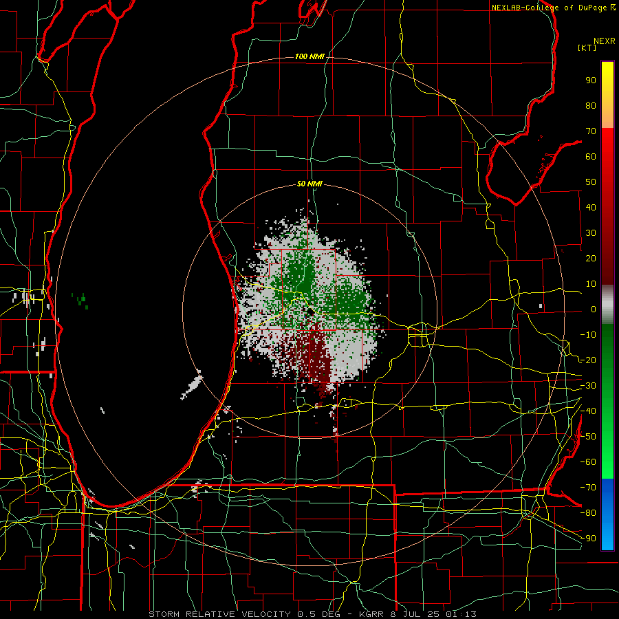Click the gray zero-velocity segment of the color bar
Image resolution: width=619 pixels, height=619 pixels.
tap(607, 304)
